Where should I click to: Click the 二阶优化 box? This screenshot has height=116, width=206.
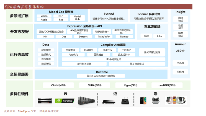tap(126, 50)
